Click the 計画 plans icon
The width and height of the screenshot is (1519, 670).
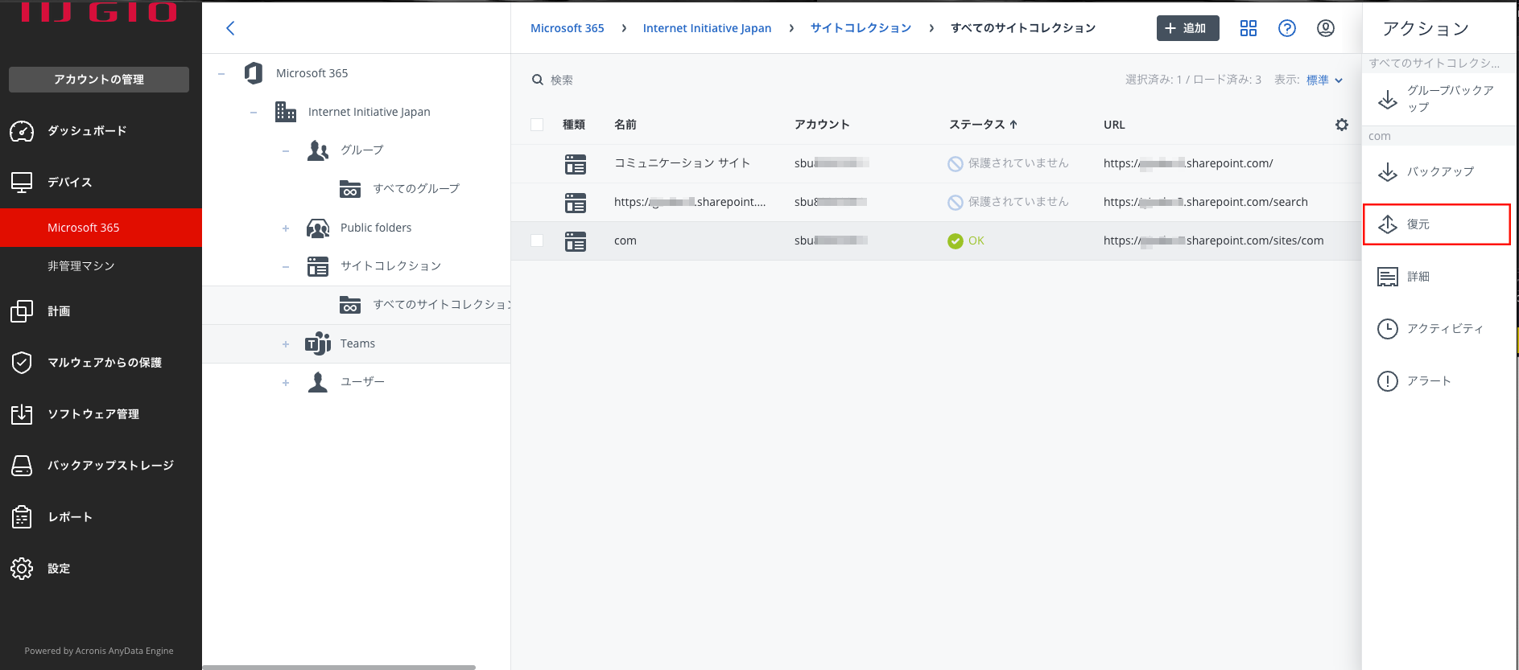(22, 311)
